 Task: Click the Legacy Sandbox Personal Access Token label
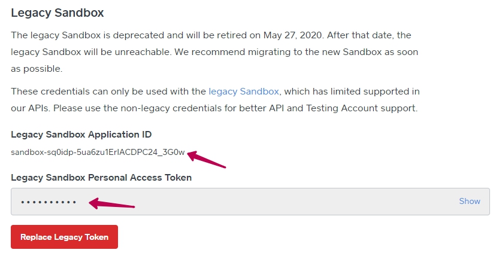click(101, 177)
